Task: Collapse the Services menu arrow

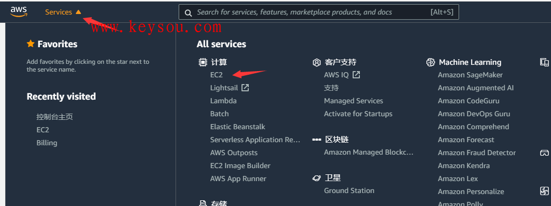Action: point(78,12)
